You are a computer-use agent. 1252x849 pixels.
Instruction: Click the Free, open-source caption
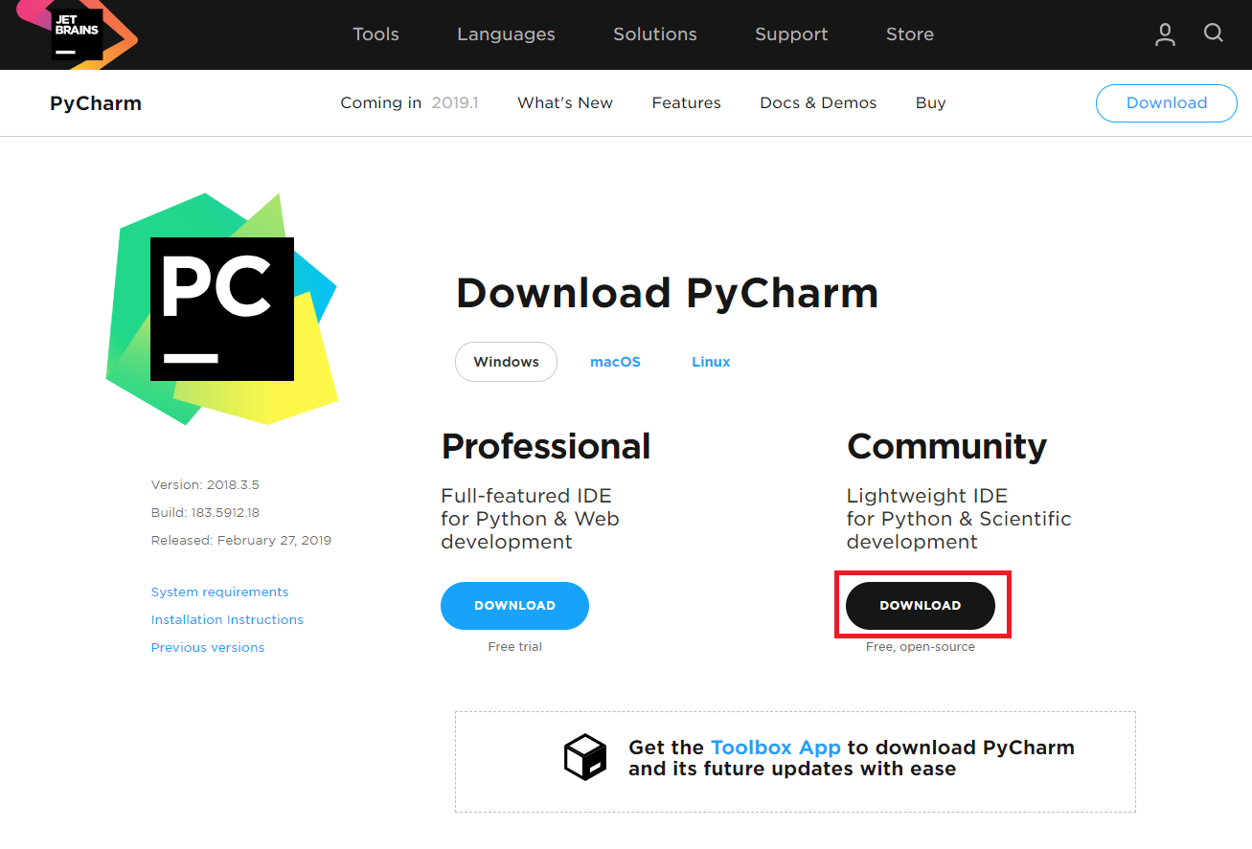(x=921, y=647)
